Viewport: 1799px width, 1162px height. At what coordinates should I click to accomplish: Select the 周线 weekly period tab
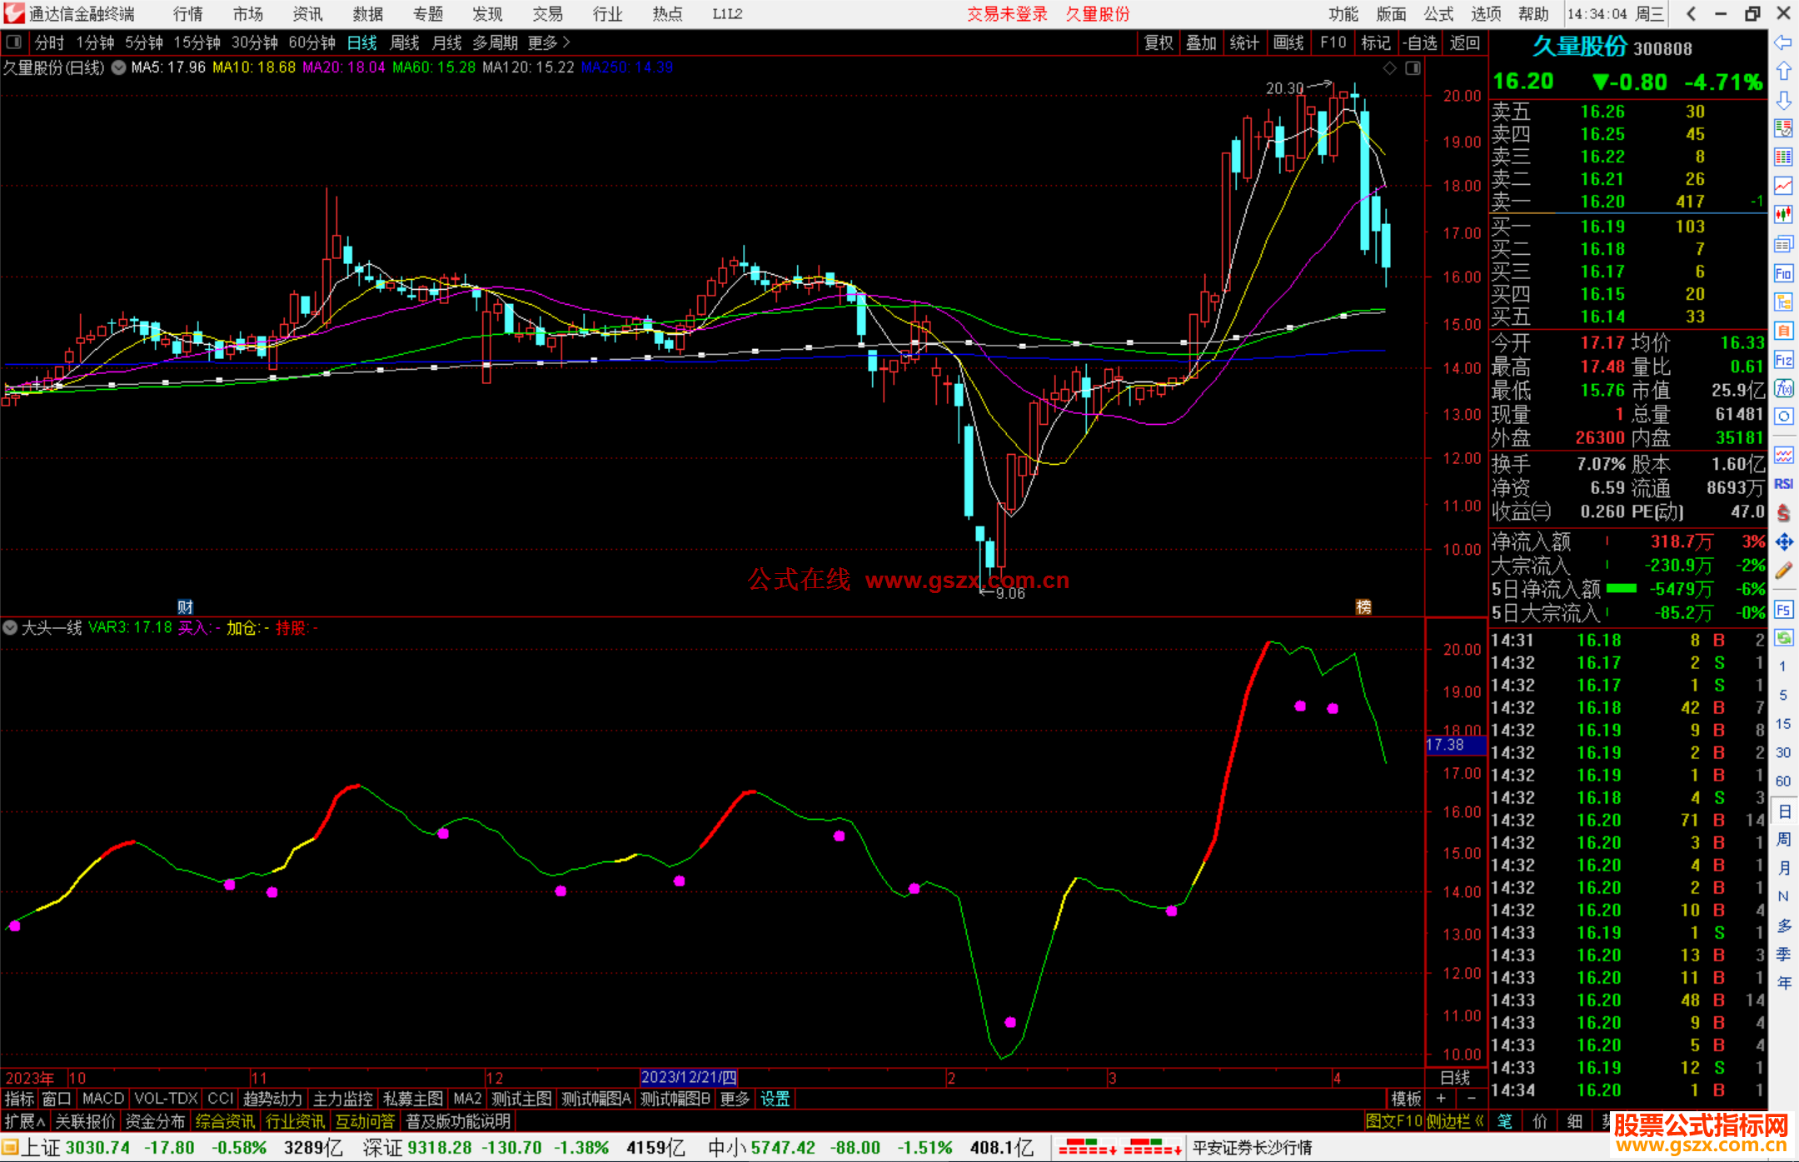point(405,42)
